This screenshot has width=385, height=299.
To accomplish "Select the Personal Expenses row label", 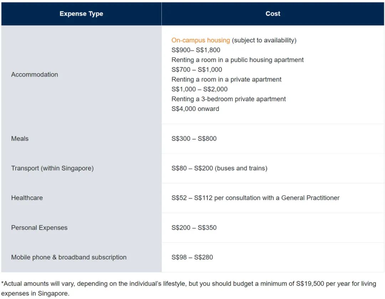I will click(x=39, y=228).
